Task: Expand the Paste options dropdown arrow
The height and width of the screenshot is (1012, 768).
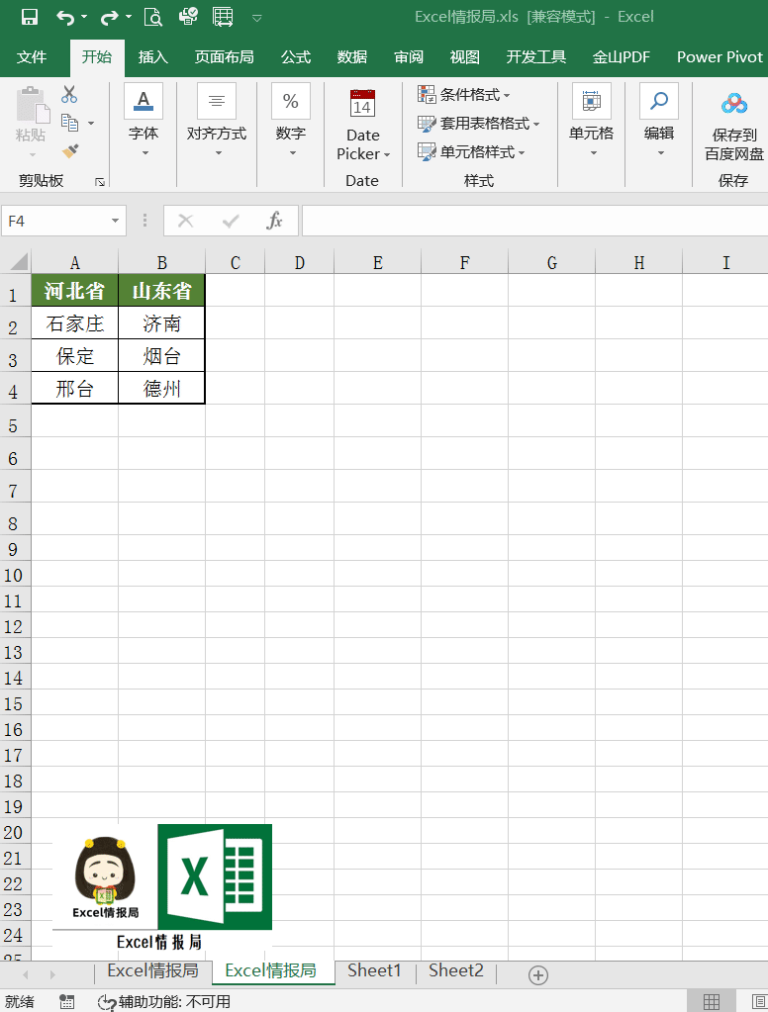Action: (33, 155)
